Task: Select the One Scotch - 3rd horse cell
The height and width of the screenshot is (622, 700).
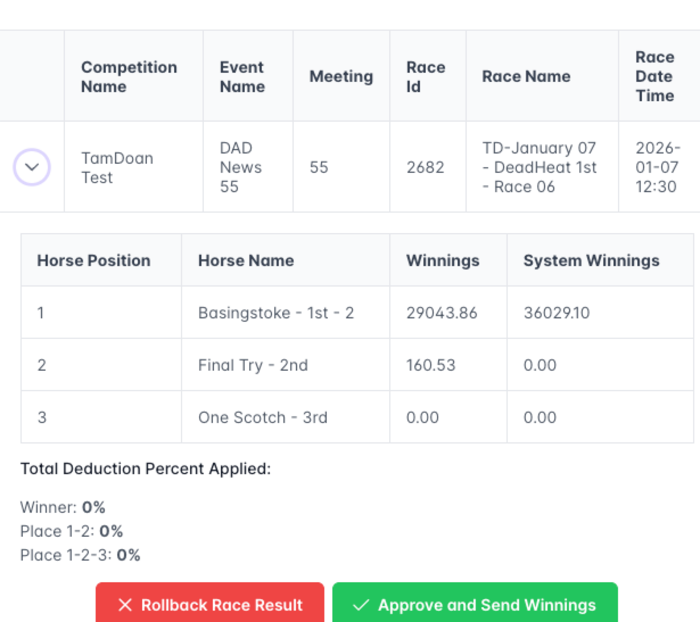Action: pyautogui.click(x=262, y=417)
